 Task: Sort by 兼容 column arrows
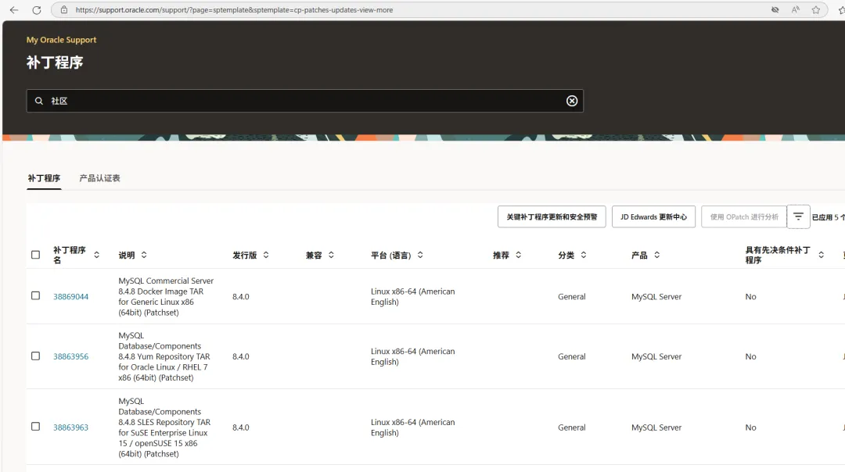(331, 255)
